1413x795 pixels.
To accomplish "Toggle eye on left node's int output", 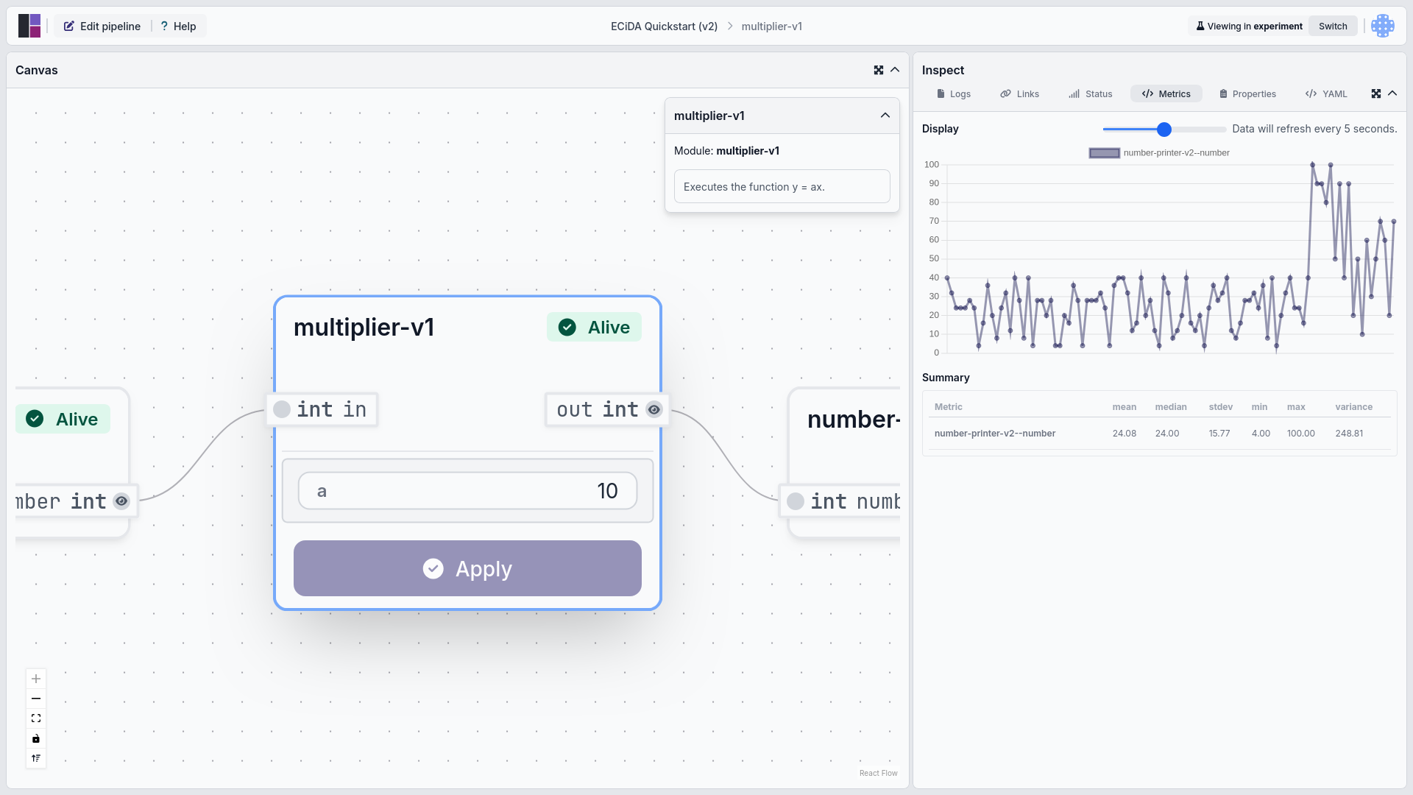I will 121,501.
